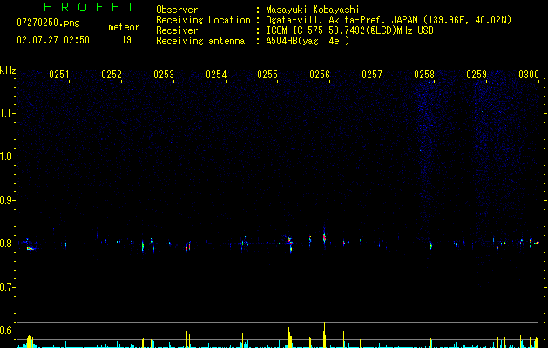Click the 1.1 kHz axis label
This screenshot has width=548, height=348.
(7, 113)
